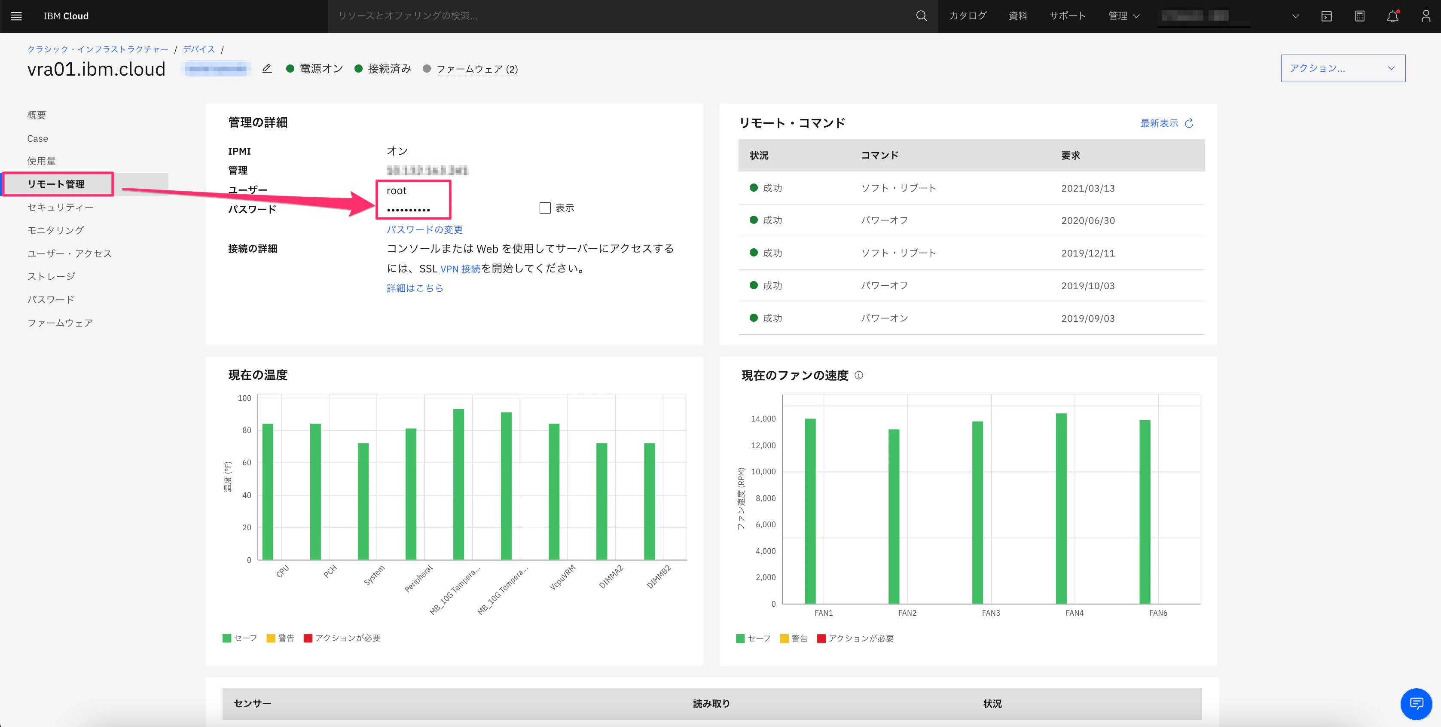
Task: Click the パスワードの変更 link
Action: 424,229
